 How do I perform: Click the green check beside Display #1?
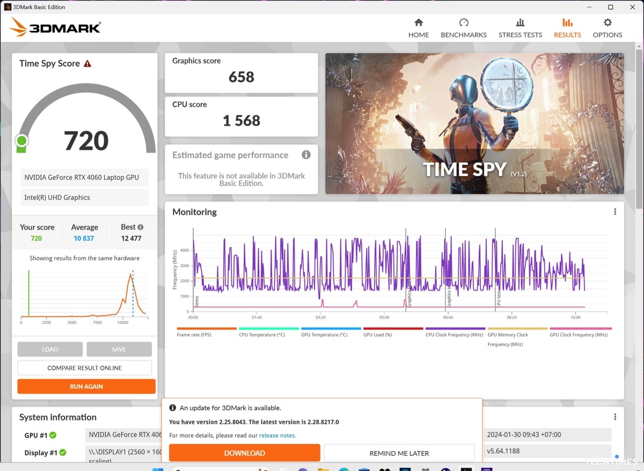point(63,452)
